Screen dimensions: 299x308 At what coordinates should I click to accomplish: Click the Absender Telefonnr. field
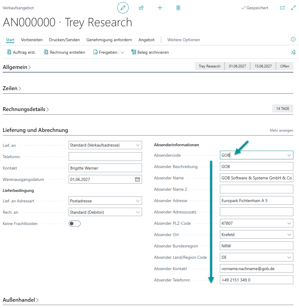tap(256, 280)
